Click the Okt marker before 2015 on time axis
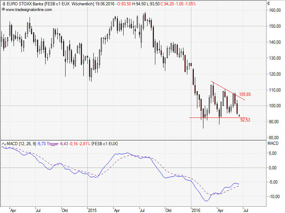Screen dimensions: 285x213 point(65,210)
